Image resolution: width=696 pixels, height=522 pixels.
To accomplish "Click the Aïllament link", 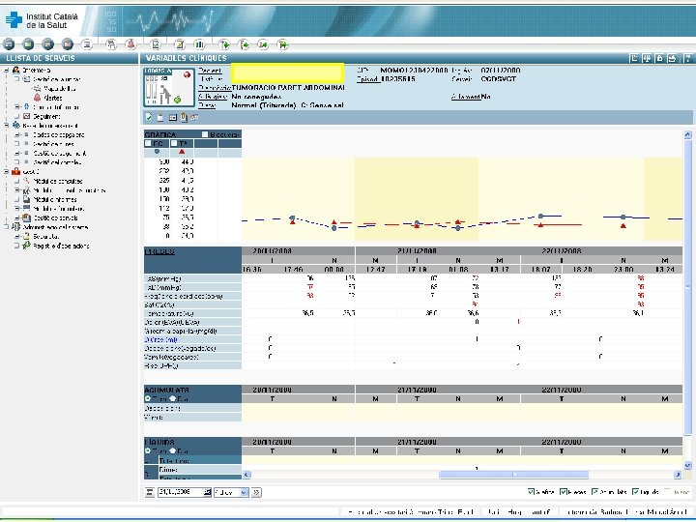I will (x=466, y=97).
